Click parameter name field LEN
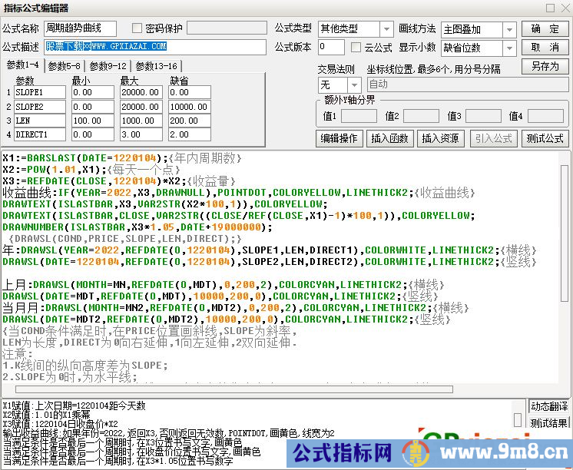 40,121
